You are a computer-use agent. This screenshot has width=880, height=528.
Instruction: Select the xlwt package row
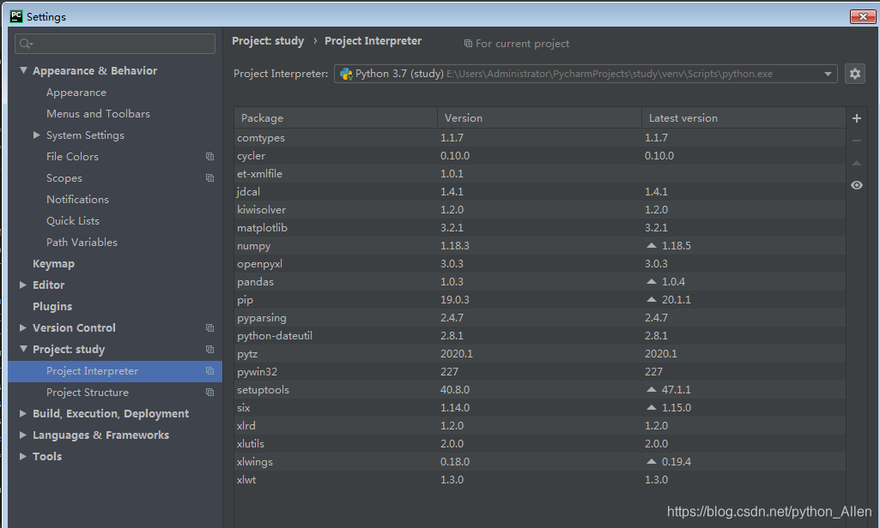pos(540,479)
